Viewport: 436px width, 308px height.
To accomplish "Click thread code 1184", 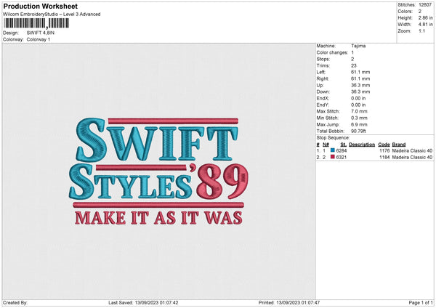I will tap(384, 157).
